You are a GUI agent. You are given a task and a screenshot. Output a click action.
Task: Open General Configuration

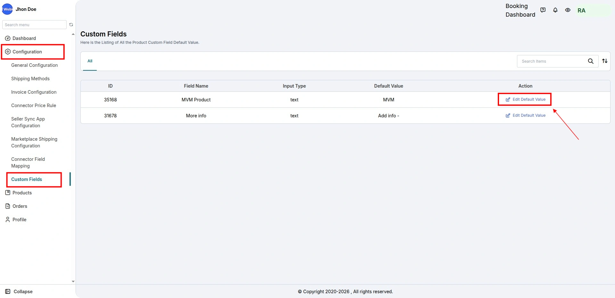coord(35,65)
